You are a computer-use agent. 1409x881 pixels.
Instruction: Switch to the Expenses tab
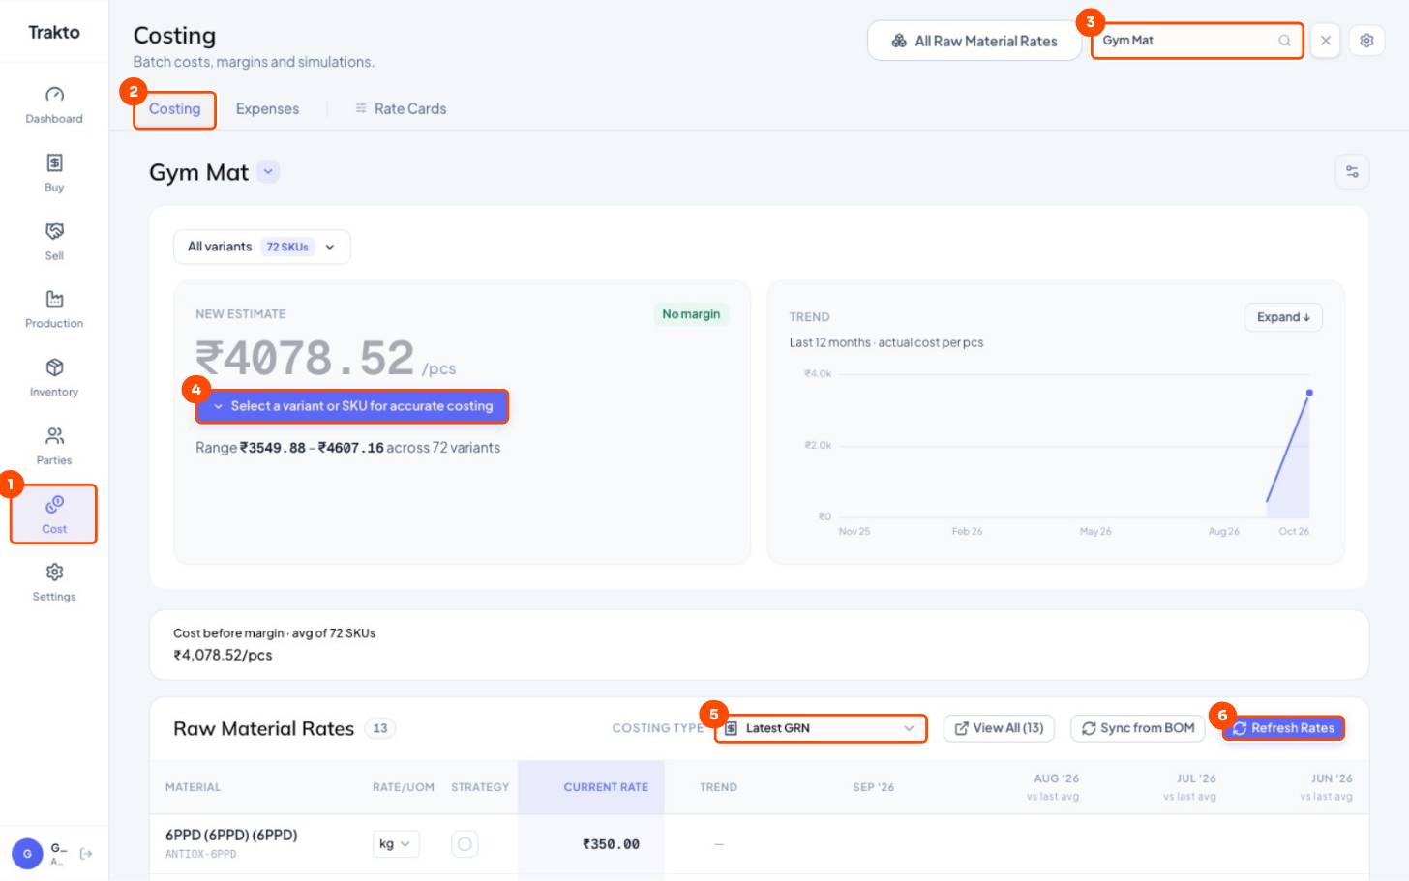[267, 109]
